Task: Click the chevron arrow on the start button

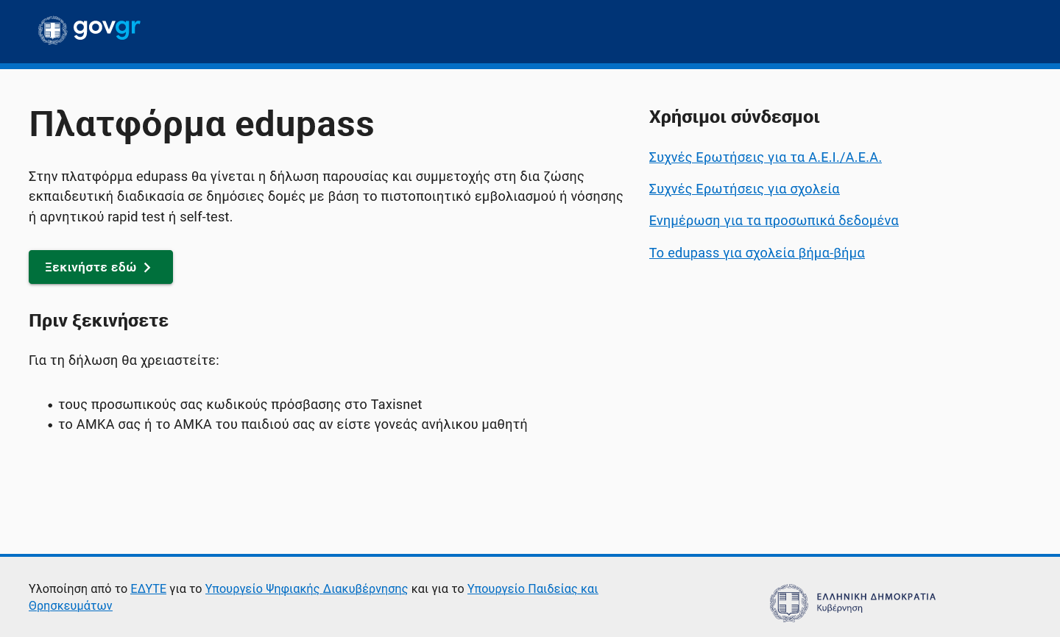Action: point(147,267)
